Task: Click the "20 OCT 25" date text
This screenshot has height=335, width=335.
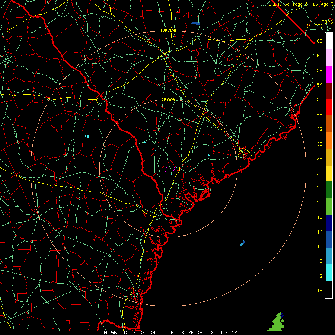Action: click(203, 332)
